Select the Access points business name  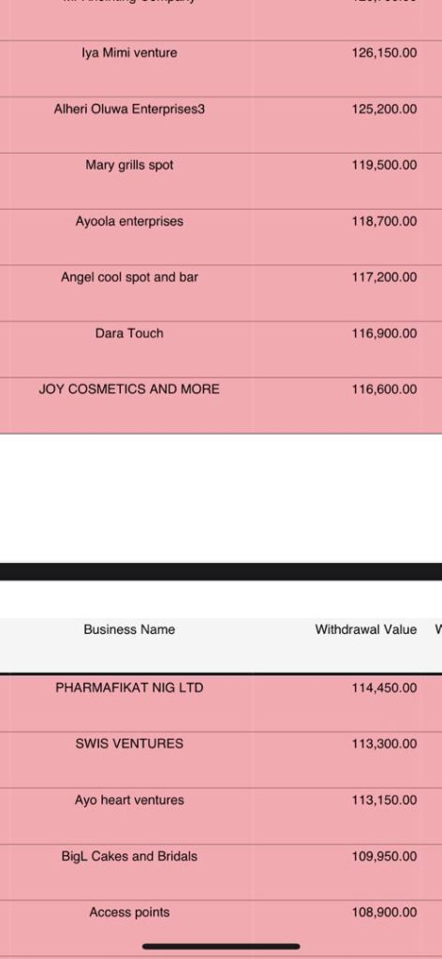(129, 912)
